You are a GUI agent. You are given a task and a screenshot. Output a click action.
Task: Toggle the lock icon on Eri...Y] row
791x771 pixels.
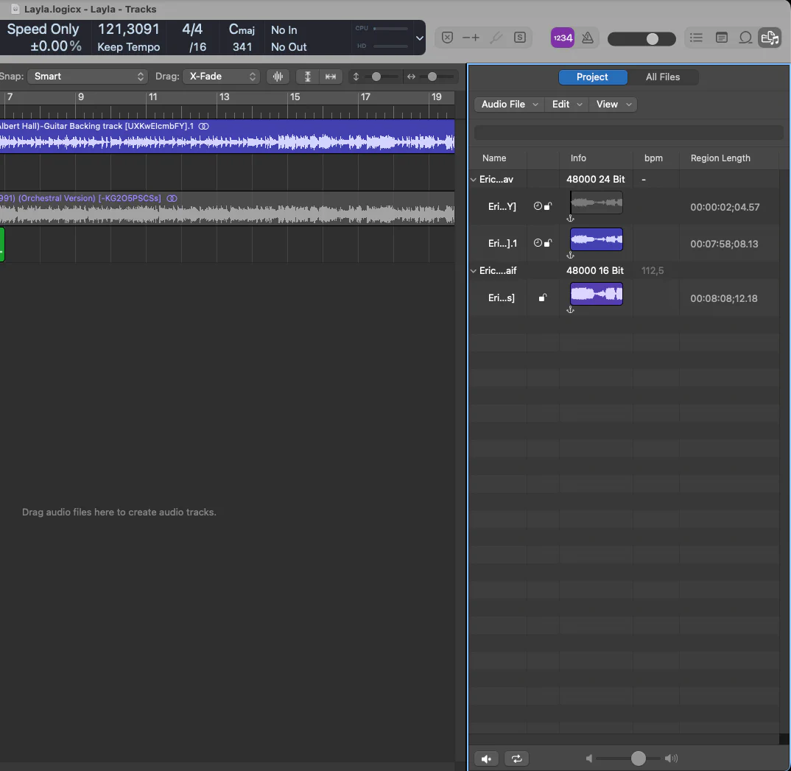(x=548, y=205)
